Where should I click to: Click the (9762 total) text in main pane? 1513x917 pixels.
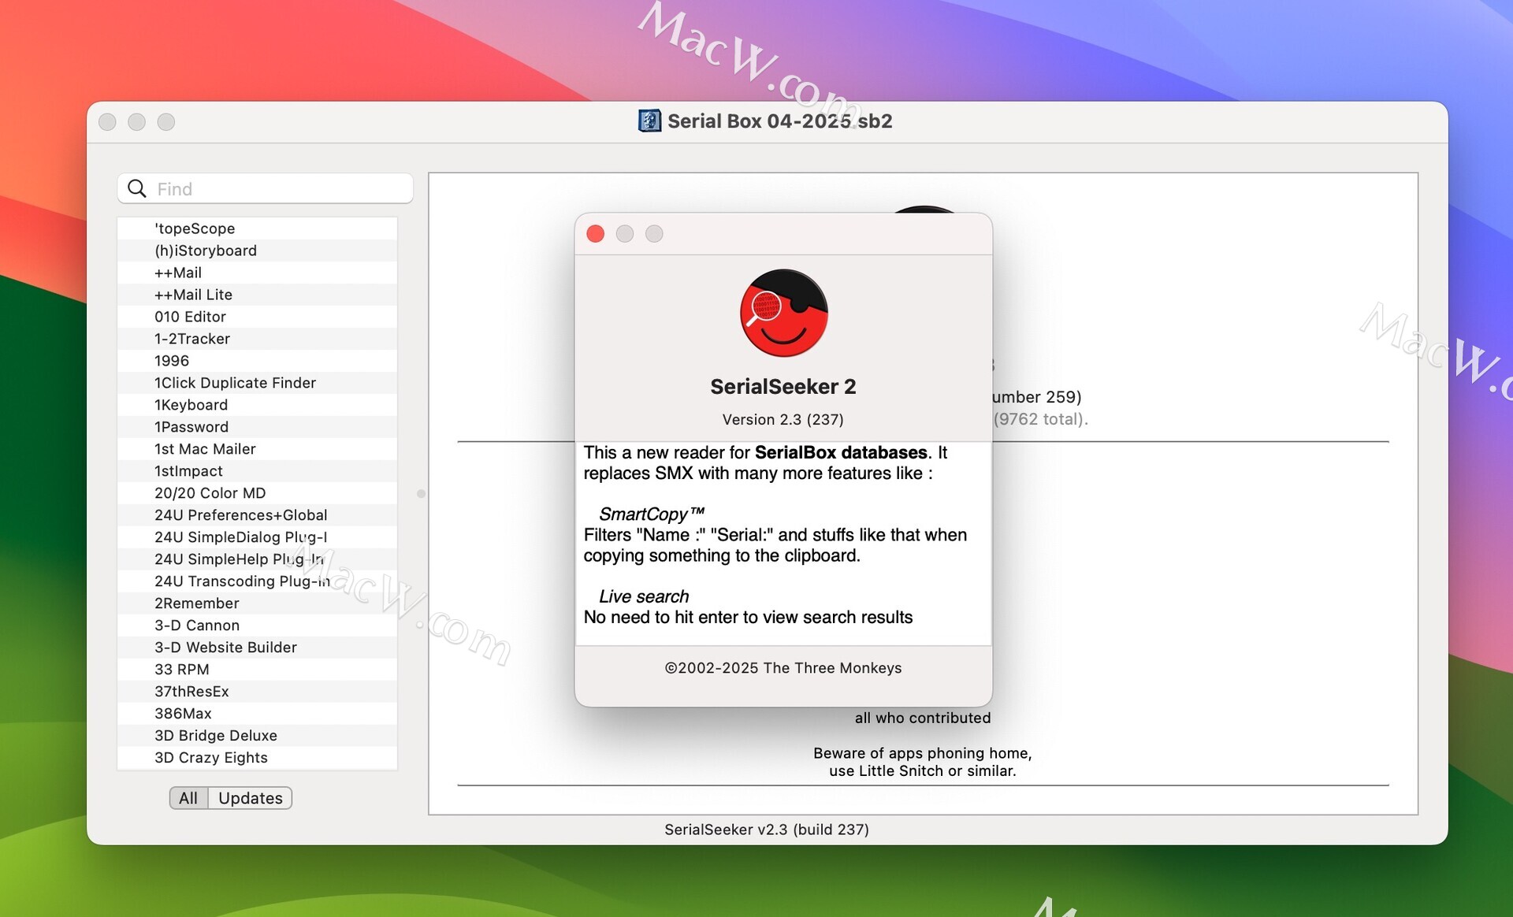pyautogui.click(x=1040, y=419)
